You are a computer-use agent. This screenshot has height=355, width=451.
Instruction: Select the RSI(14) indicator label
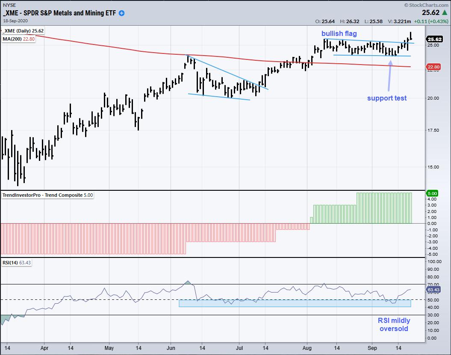[16, 263]
